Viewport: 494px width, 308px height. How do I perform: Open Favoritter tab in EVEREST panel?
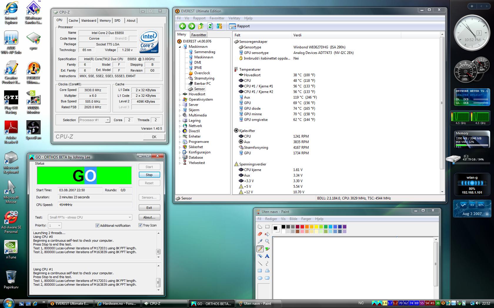click(199, 35)
